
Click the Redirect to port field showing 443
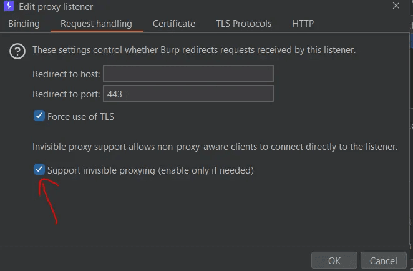188,93
